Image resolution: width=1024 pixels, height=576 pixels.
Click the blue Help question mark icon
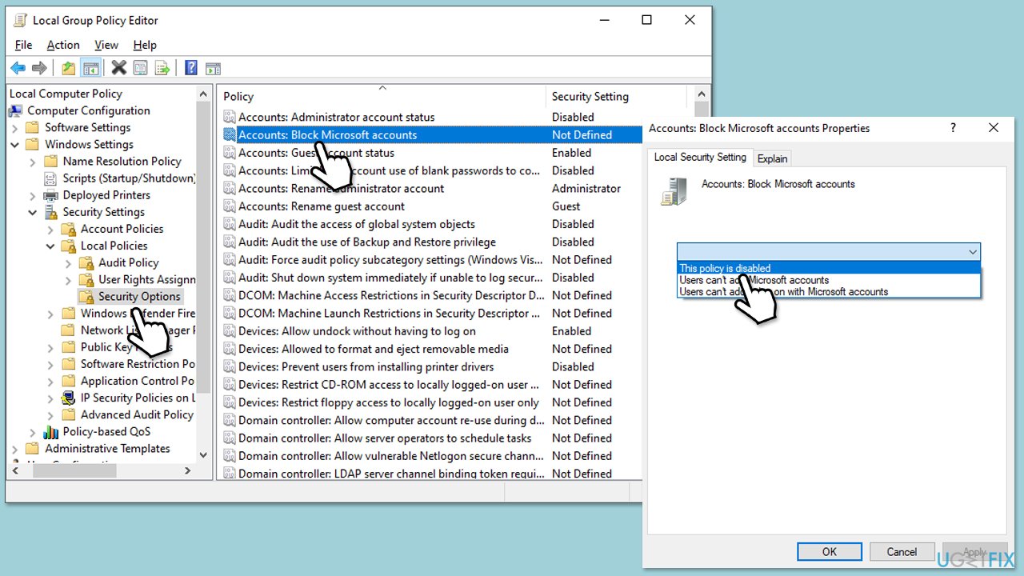191,68
